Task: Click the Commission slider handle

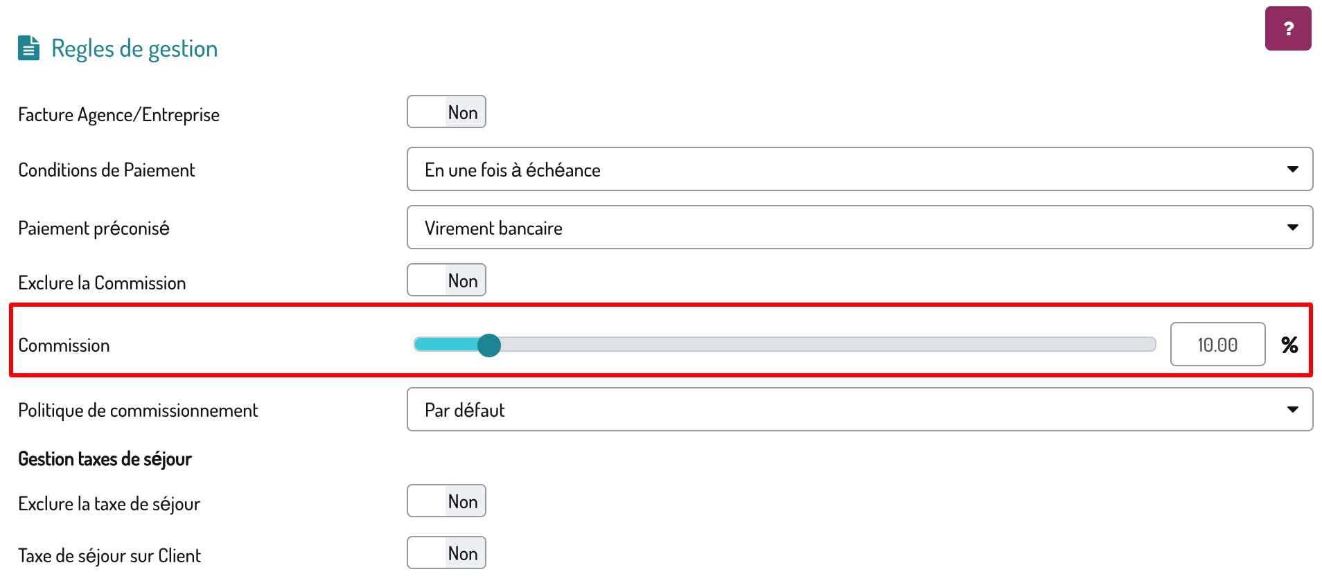Action: 489,345
